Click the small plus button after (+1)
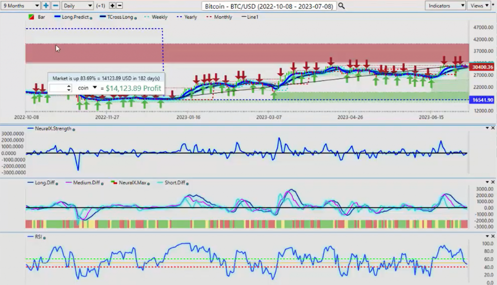The width and height of the screenshot is (497, 285). [x=112, y=6]
